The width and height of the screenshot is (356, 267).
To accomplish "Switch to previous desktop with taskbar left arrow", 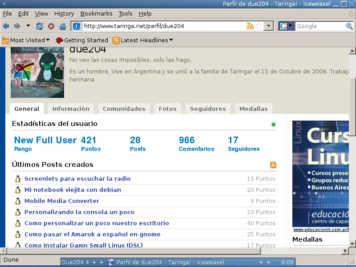I will pyautogui.click(x=94, y=263).
